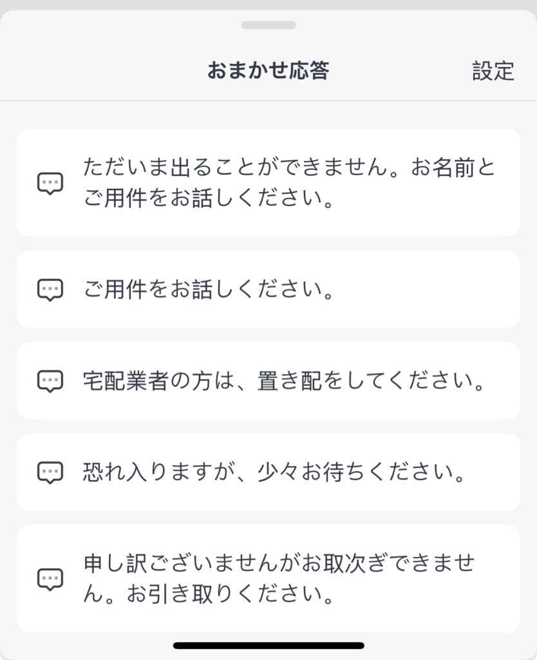Image resolution: width=537 pixels, height=660 pixels.
Task: Choose the ただいま出ることができません auto response
Action: coord(268,182)
